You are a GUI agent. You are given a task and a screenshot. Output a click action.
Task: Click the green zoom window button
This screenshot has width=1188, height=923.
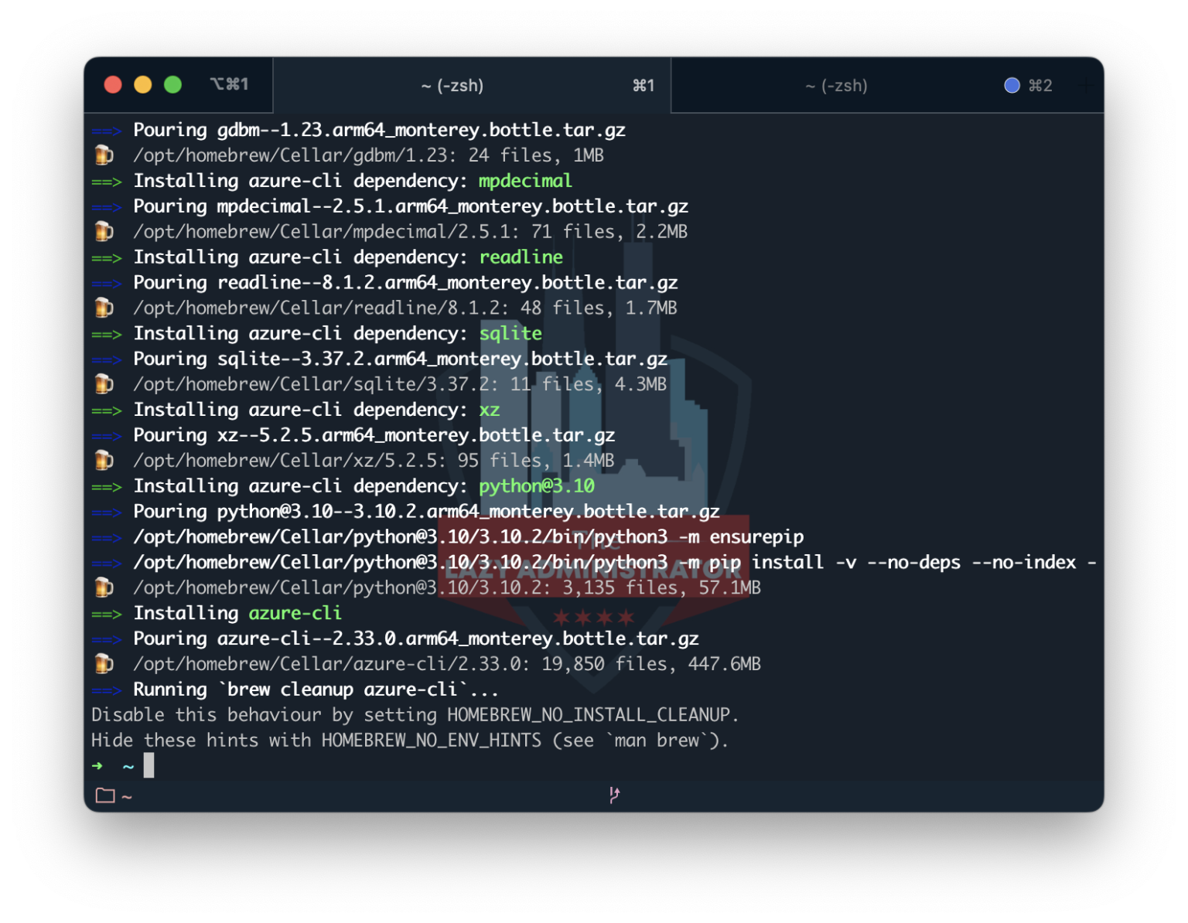point(173,84)
